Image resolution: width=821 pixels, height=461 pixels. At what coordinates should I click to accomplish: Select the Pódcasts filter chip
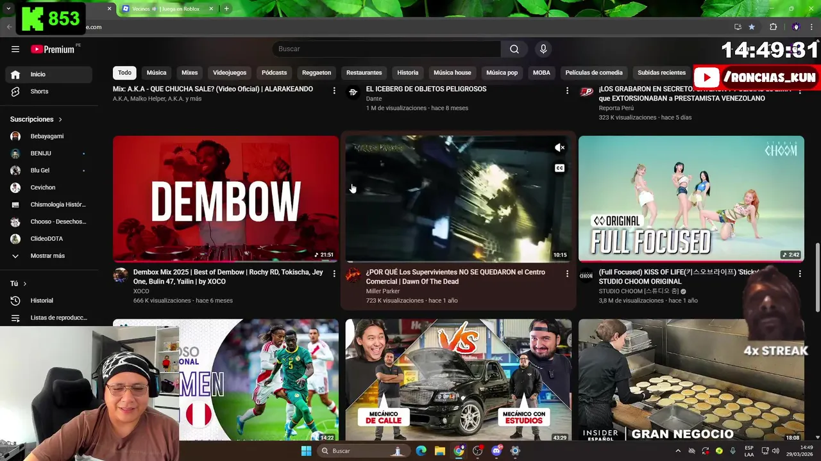coord(274,73)
